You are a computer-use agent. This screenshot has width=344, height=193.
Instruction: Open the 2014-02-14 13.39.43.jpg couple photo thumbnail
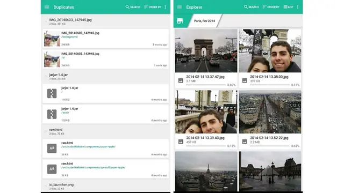[x=206, y=112]
